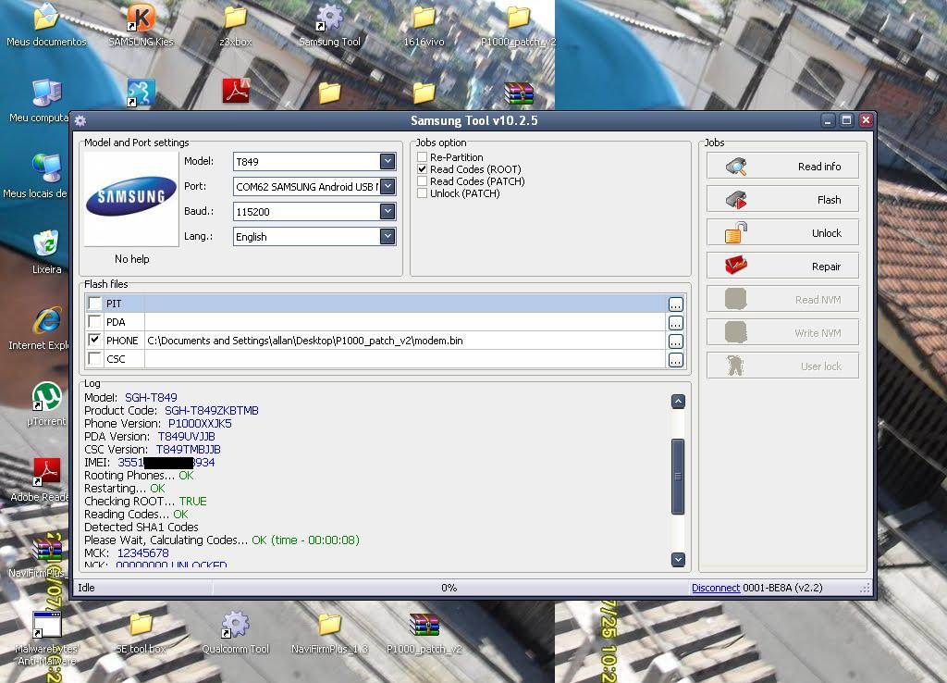The height and width of the screenshot is (683, 947).
Task: Open the NaviFirmPlus_1.3 folder
Action: pos(329,632)
